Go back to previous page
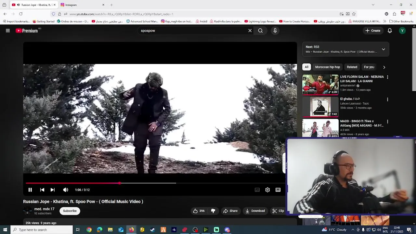 5,14
